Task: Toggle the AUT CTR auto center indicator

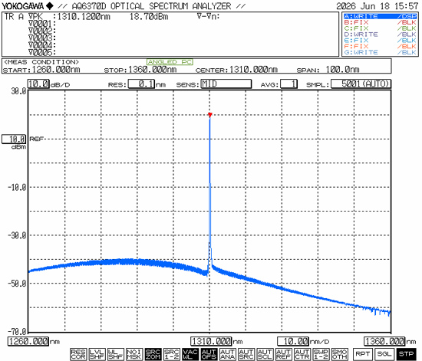Action: (x=302, y=354)
